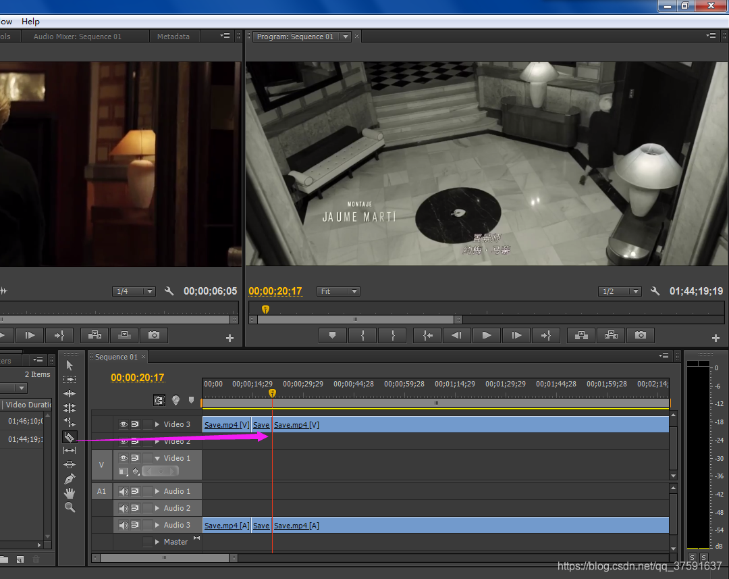Image resolution: width=729 pixels, height=579 pixels.
Task: Select the Sequence 01 timeline tab
Action: click(116, 357)
